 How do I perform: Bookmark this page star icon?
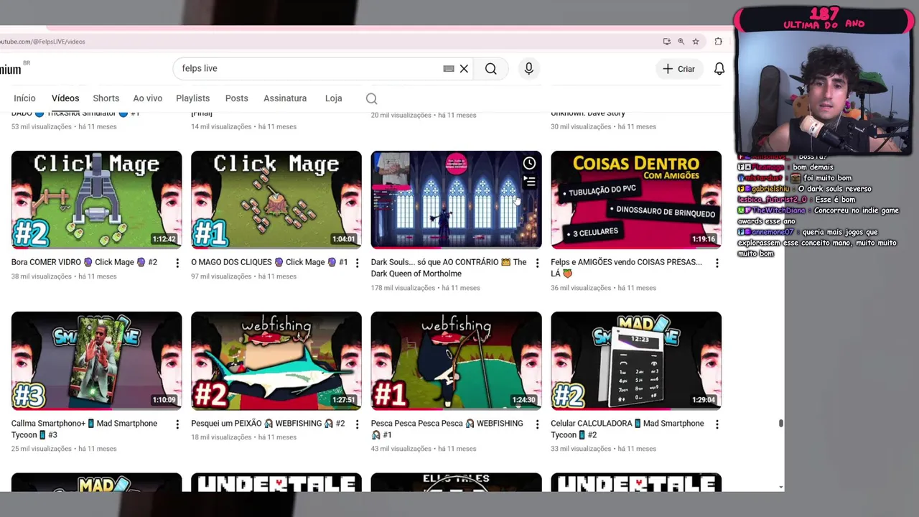pyautogui.click(x=696, y=42)
